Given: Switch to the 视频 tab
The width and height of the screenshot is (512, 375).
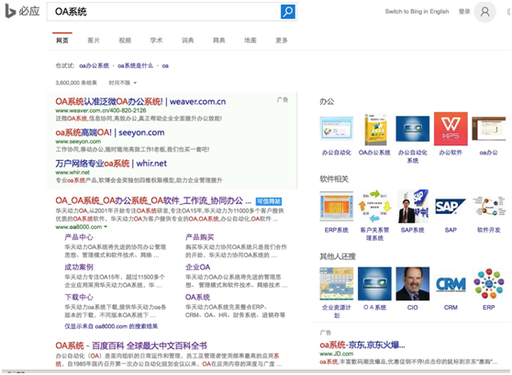Looking at the screenshot, I should [125, 40].
